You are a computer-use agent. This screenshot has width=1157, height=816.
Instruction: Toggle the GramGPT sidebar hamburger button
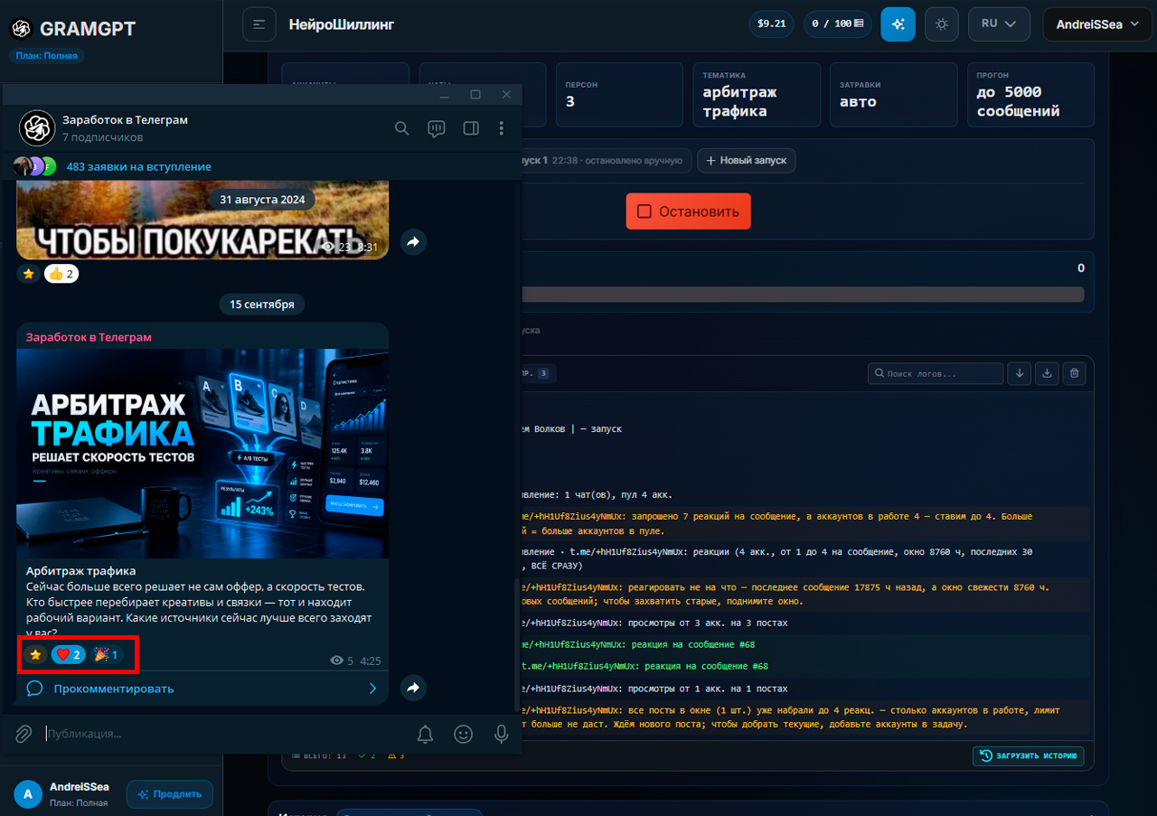coord(259,24)
